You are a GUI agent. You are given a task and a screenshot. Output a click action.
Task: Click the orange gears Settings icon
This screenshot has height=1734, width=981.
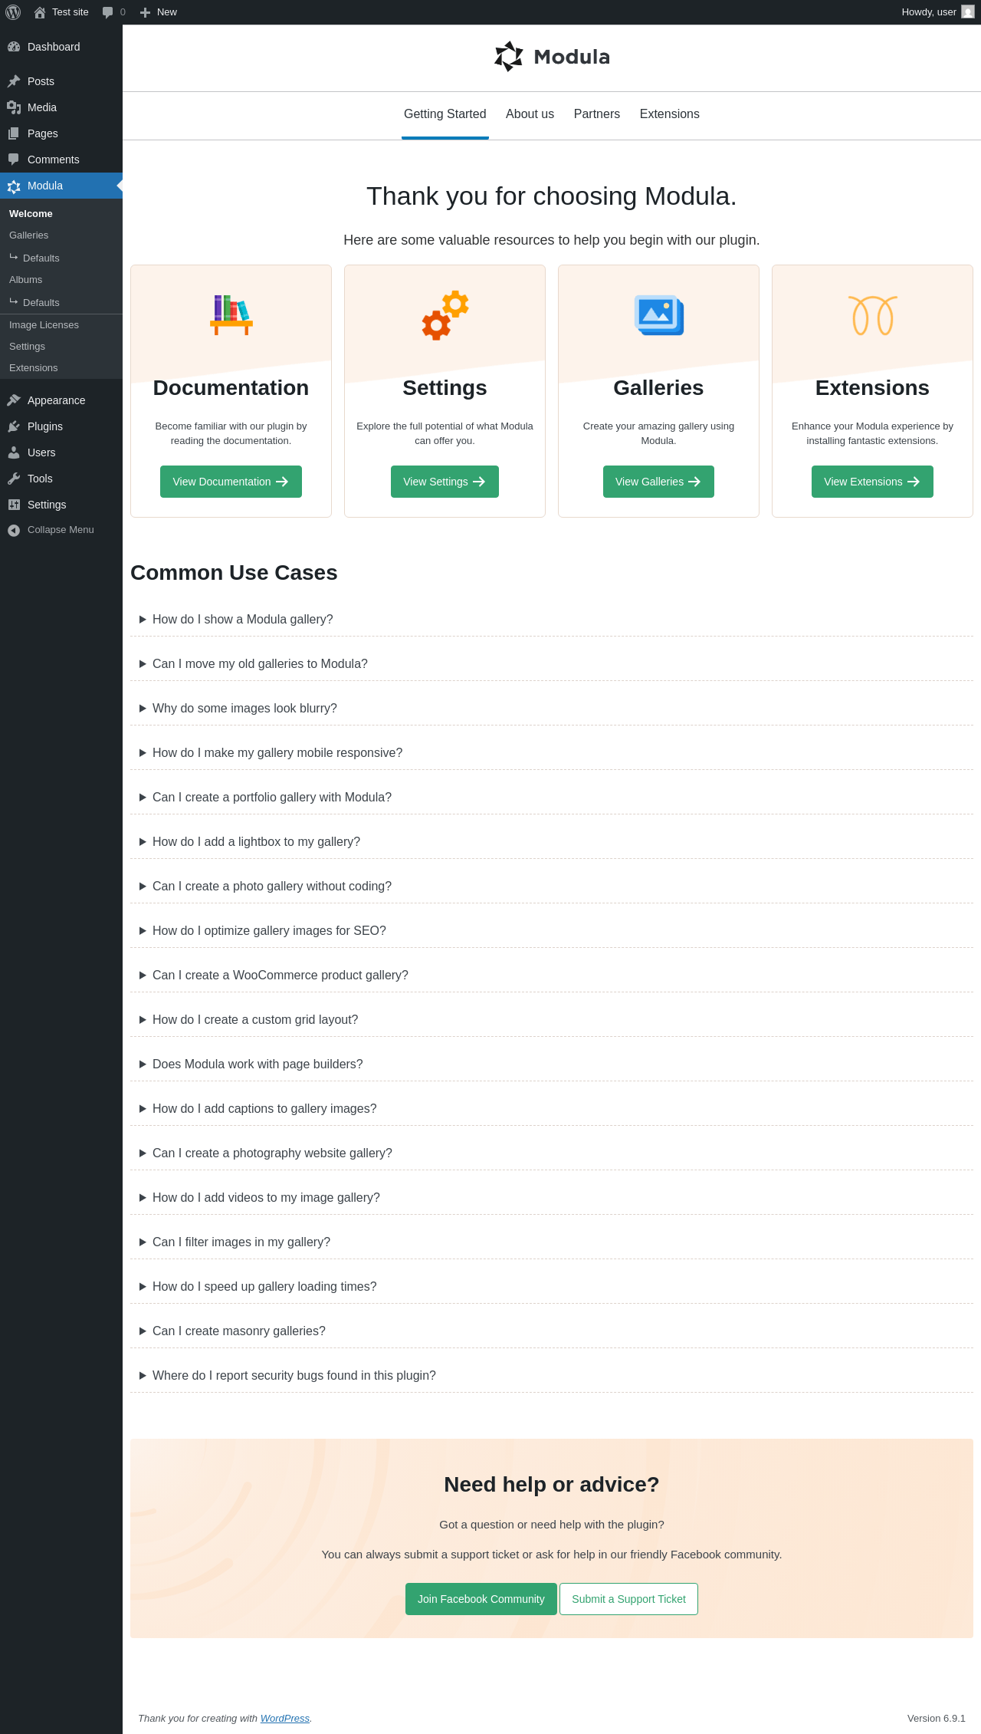coord(445,315)
